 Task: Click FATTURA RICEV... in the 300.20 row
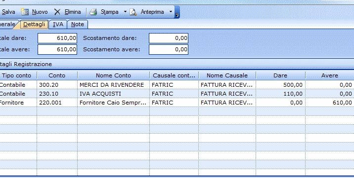click(227, 85)
